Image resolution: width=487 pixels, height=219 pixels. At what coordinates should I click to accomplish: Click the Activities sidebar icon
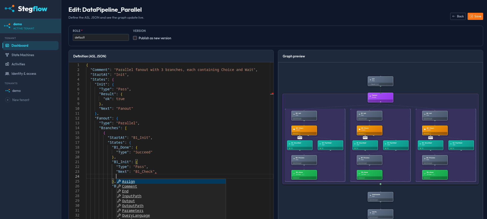tap(7, 64)
